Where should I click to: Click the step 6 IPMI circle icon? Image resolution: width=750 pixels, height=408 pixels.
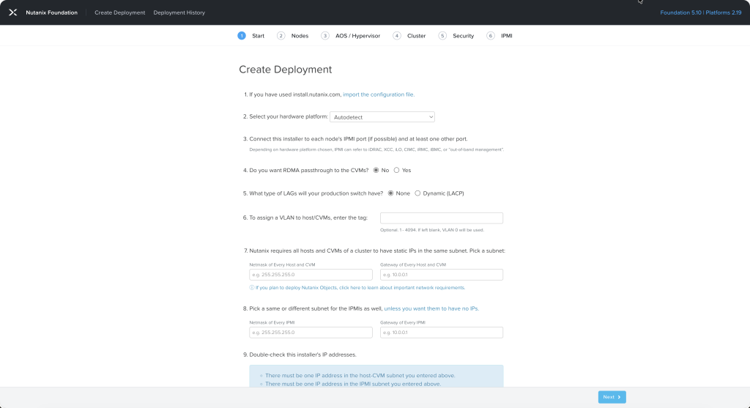click(491, 36)
